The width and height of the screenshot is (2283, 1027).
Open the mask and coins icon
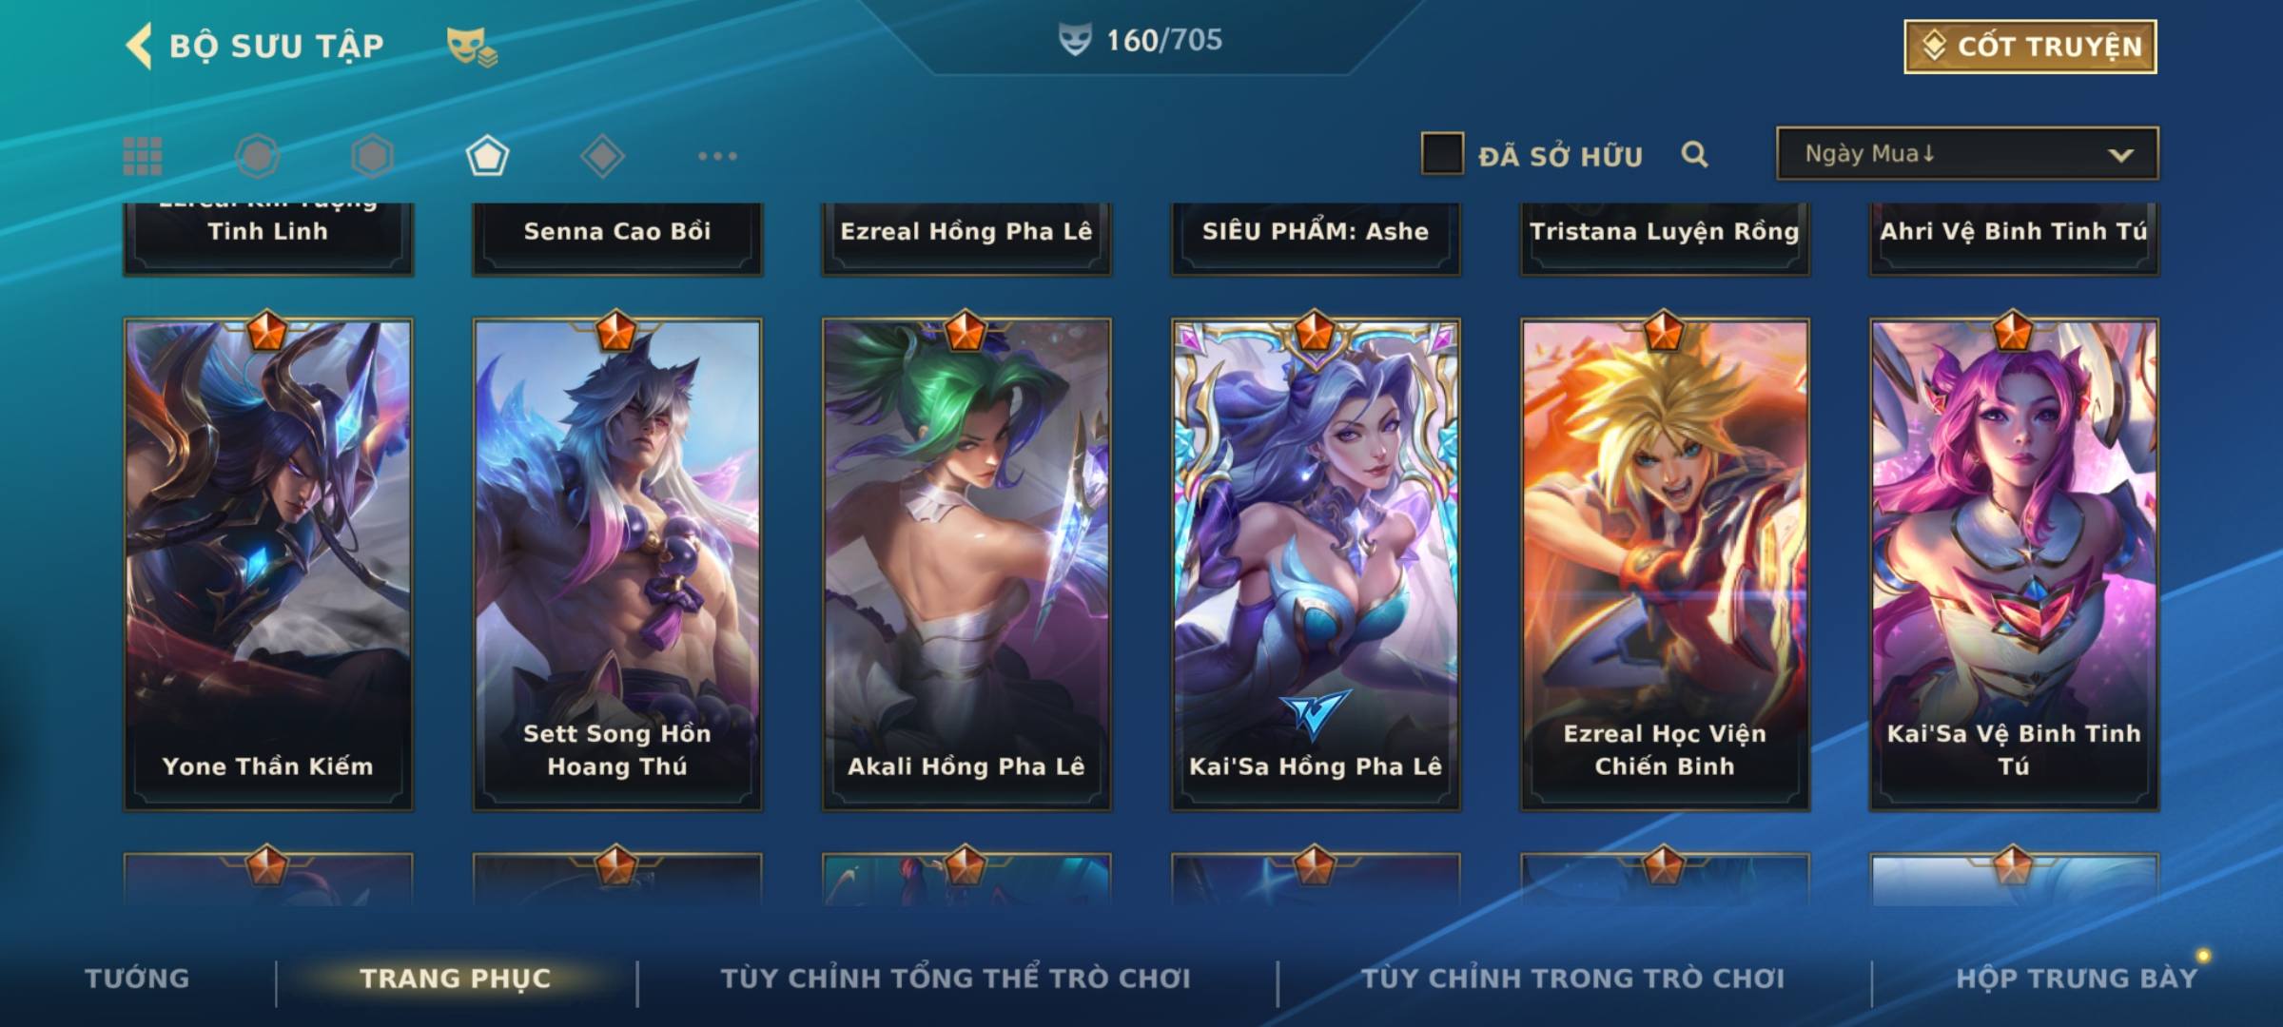(472, 47)
